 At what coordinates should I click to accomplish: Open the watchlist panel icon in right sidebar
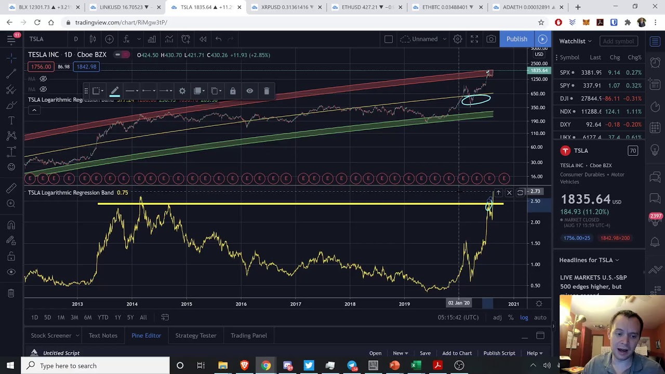click(x=655, y=41)
